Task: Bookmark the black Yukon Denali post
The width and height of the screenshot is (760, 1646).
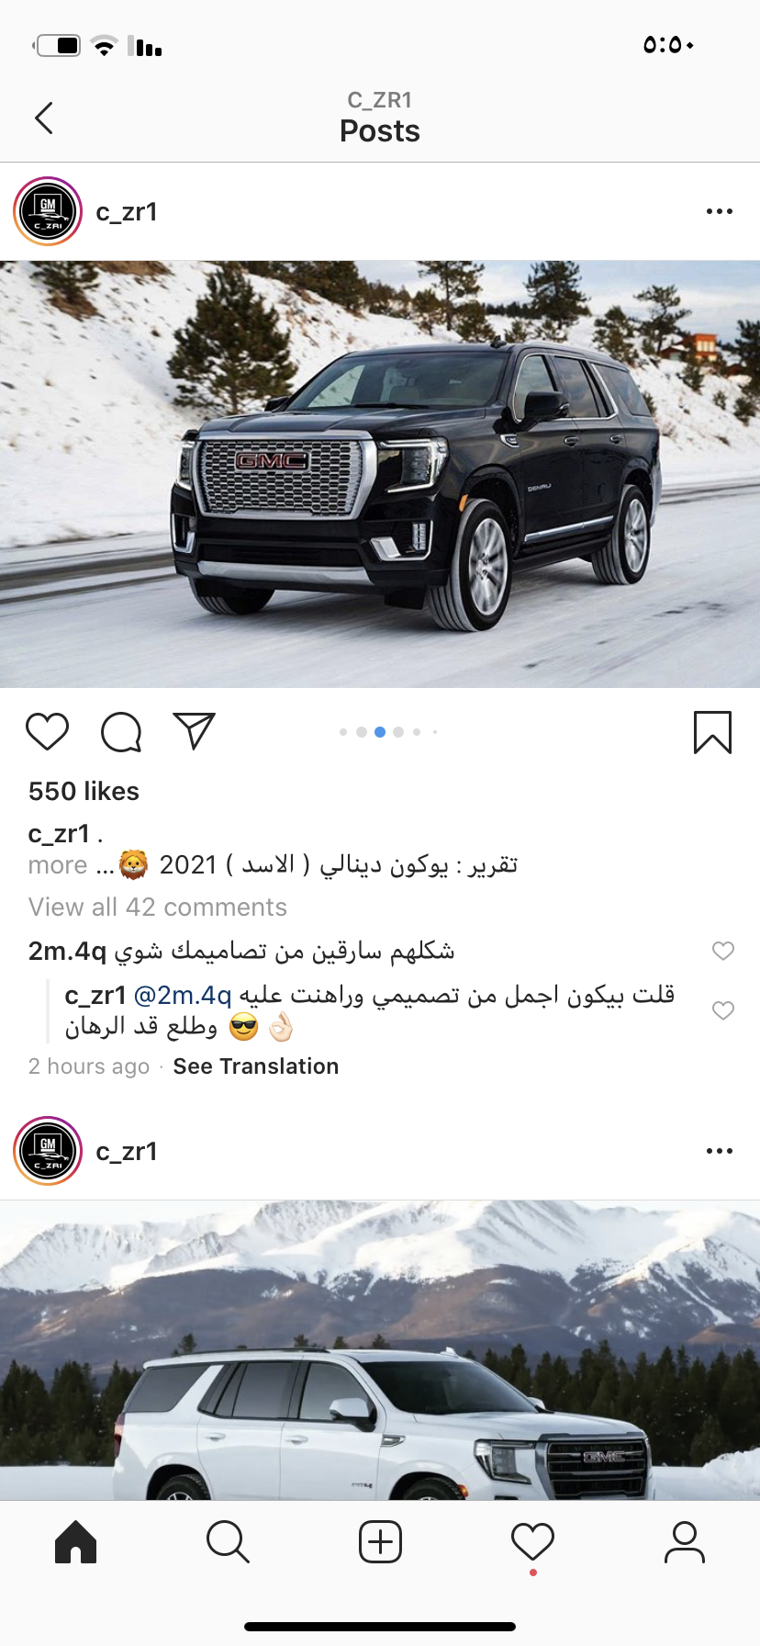Action: (712, 732)
